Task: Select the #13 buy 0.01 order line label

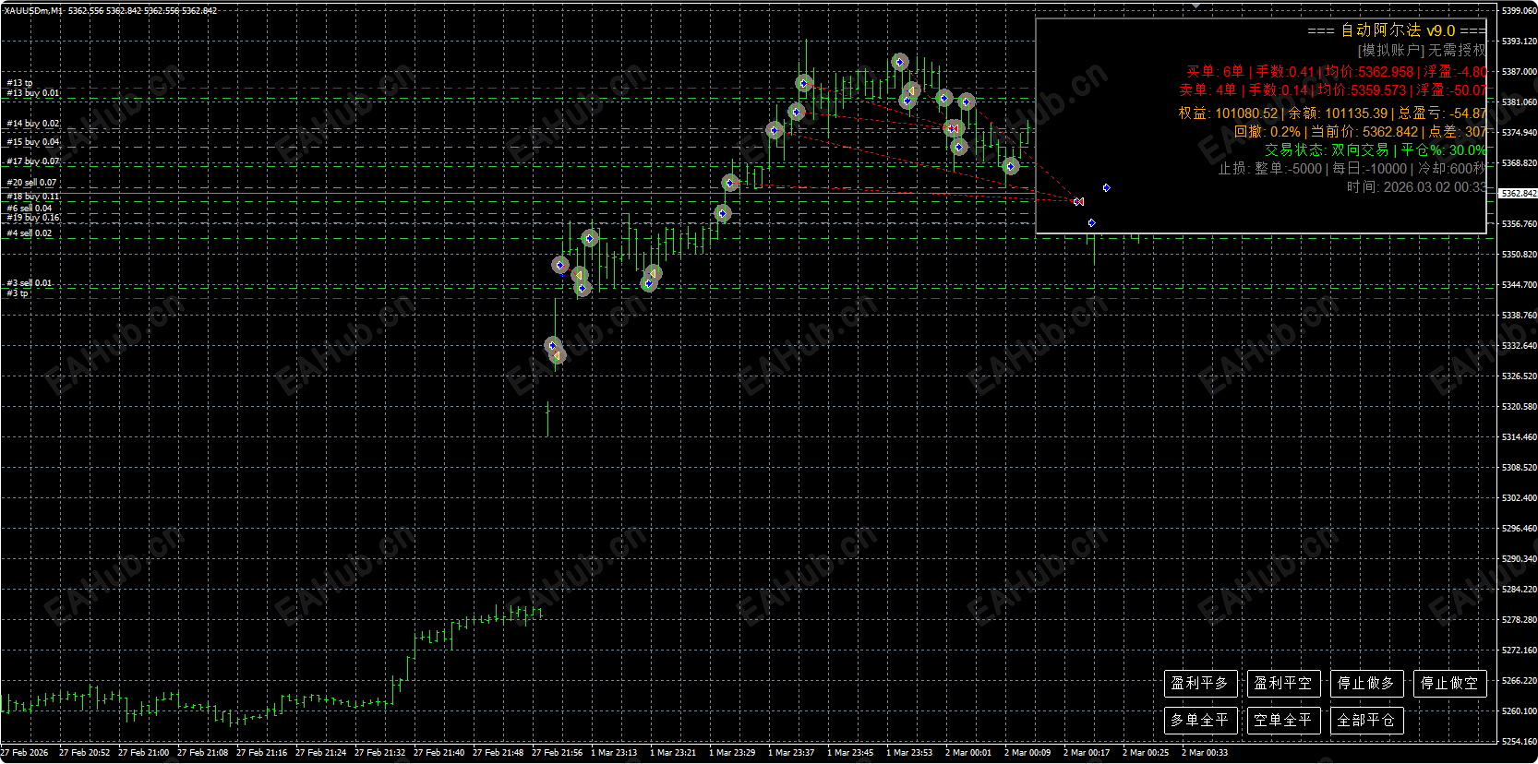Action: 33,93
